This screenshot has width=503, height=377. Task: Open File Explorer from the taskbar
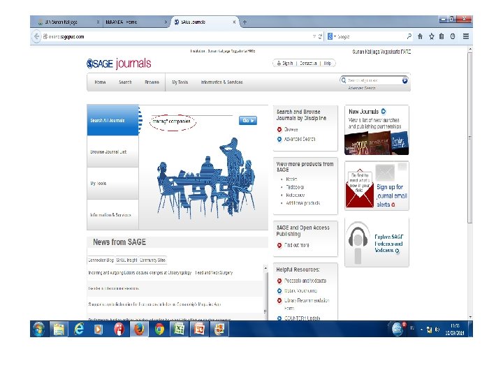coord(59,330)
